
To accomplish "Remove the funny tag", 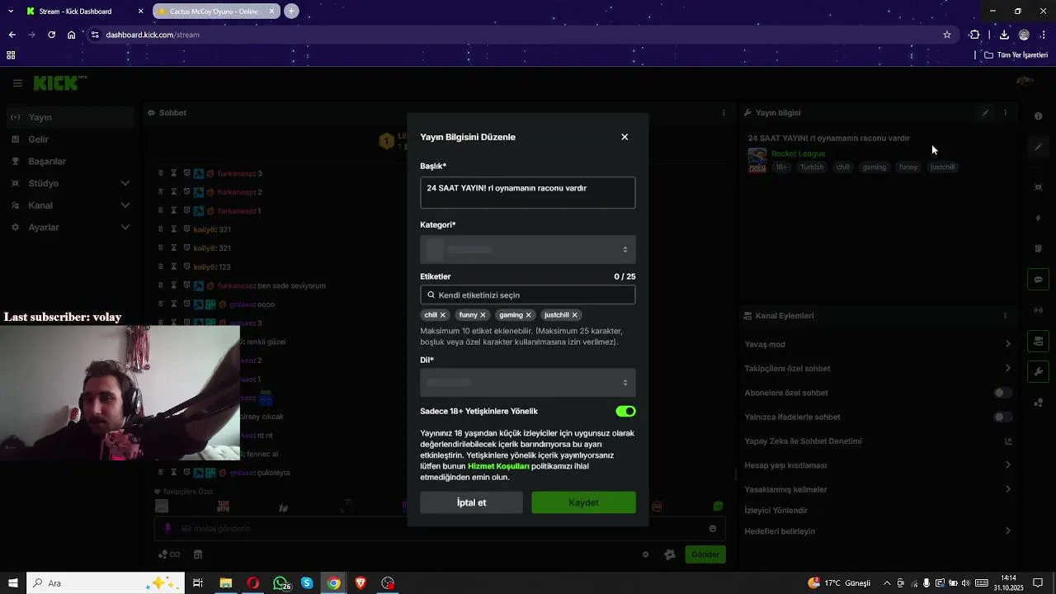I will [483, 315].
